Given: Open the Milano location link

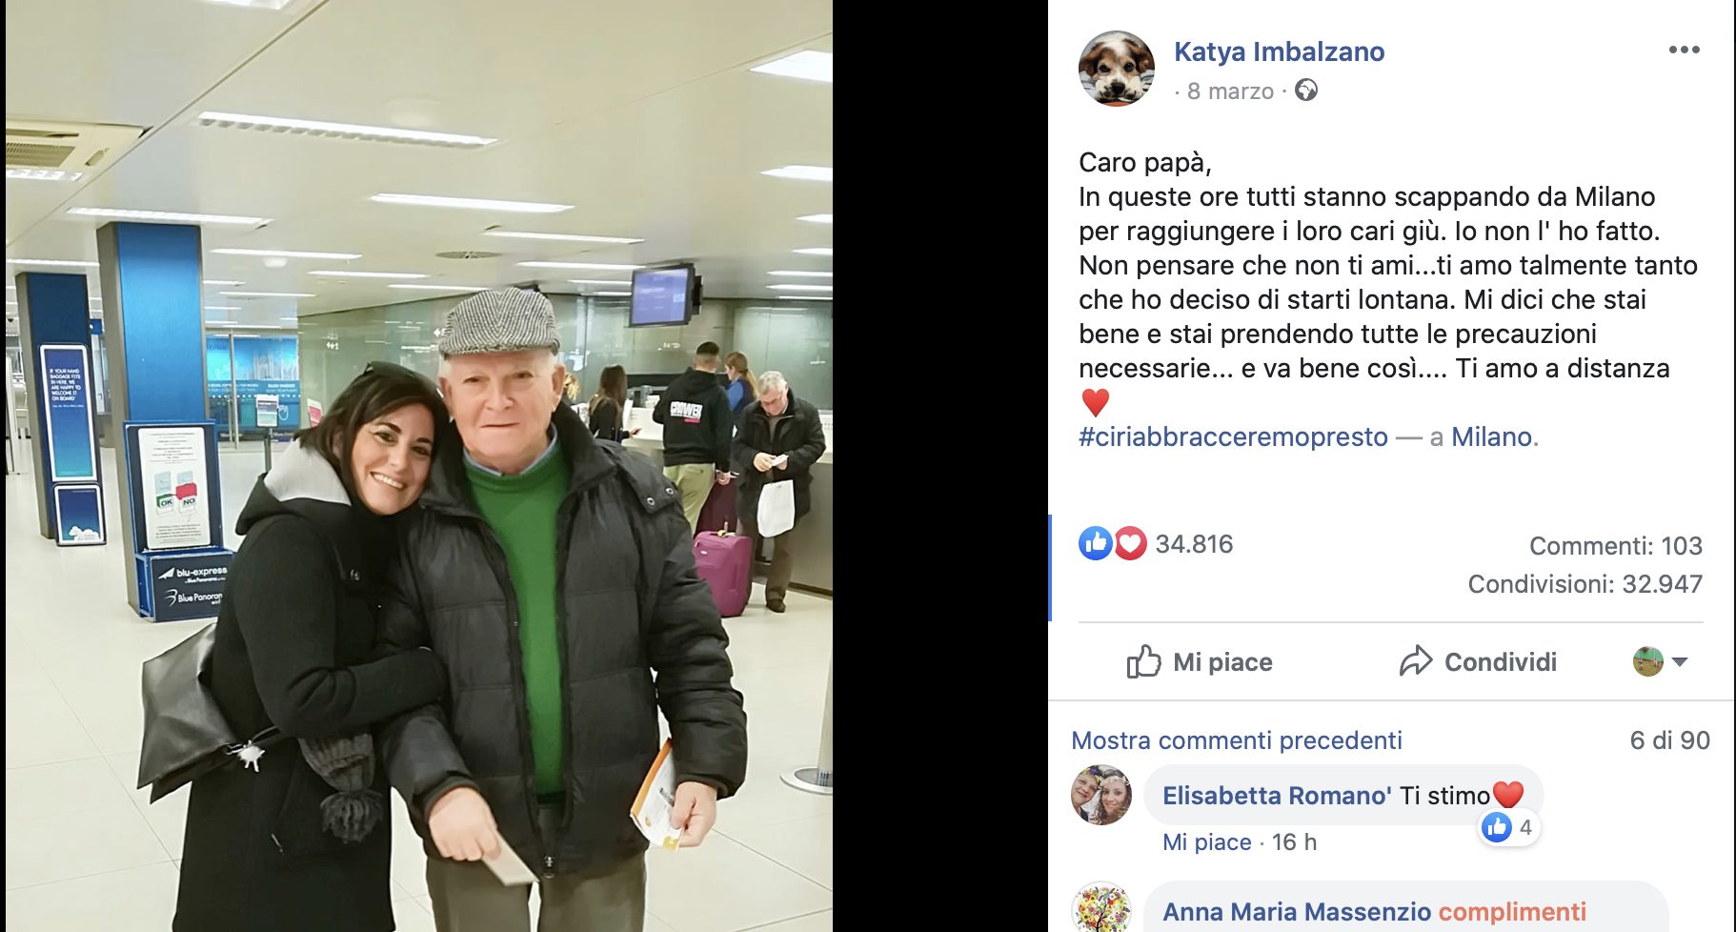Looking at the screenshot, I should click(1491, 437).
